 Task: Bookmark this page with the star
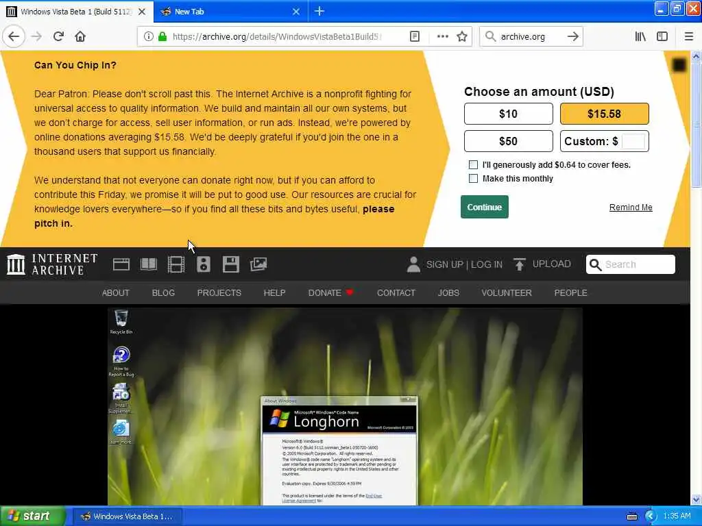pos(462,37)
